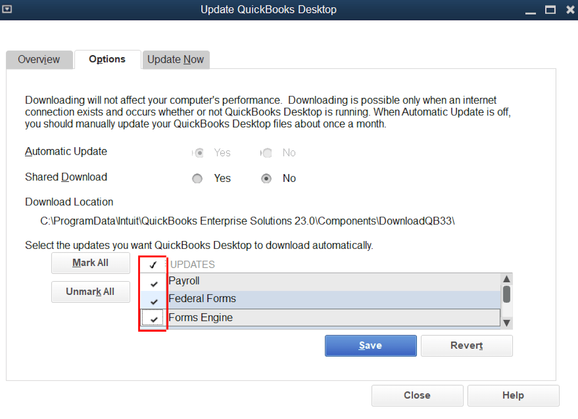
Task: Select No for Automatic Update
Action: click(x=267, y=153)
